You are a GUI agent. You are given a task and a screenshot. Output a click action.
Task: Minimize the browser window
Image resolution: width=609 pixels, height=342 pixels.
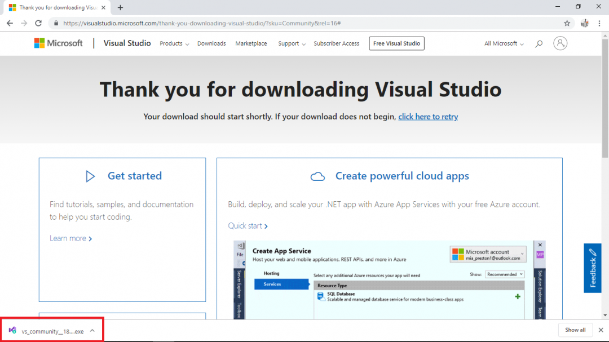558,7
